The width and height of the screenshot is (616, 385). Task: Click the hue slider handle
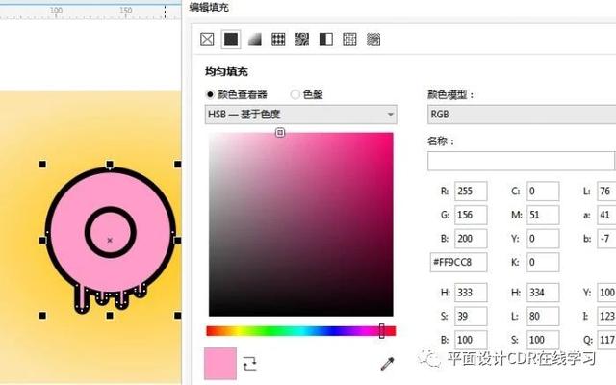click(x=381, y=331)
